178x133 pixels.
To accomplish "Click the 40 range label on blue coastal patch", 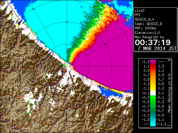I will 106,89.
